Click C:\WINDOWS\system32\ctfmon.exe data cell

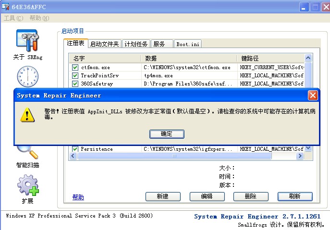point(187,68)
